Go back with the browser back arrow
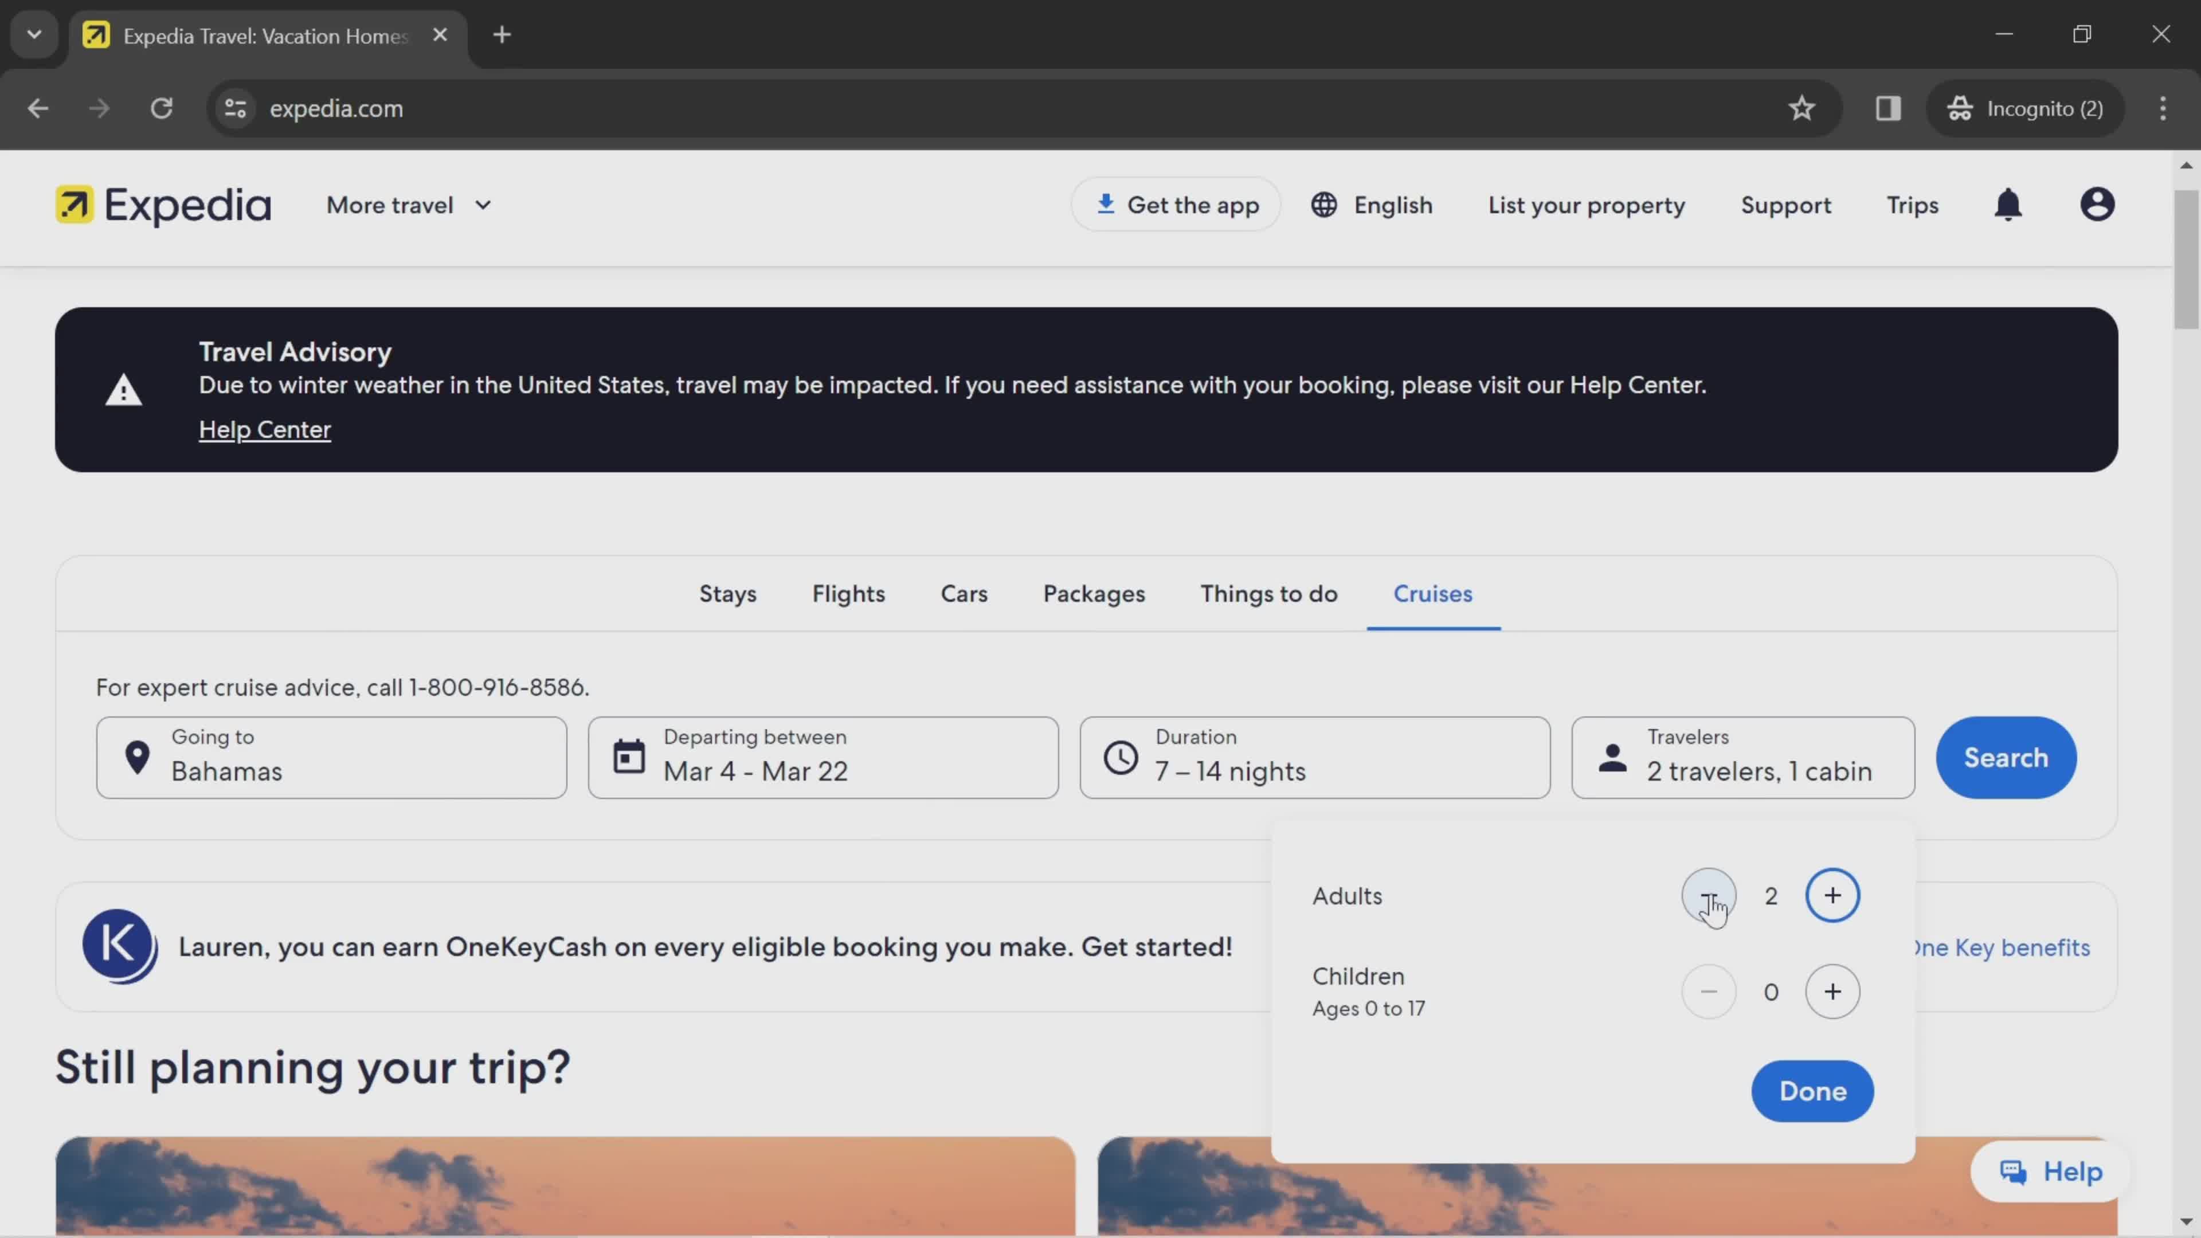Screen dimensions: 2201x1238 coord(38,108)
